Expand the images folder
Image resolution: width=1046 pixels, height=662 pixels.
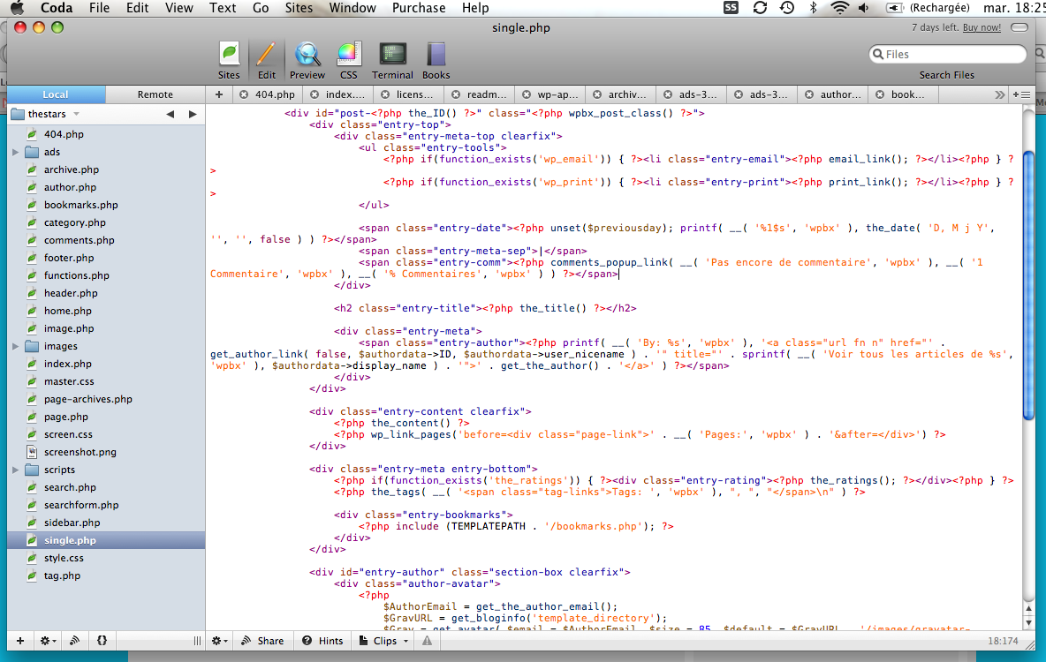tap(15, 346)
